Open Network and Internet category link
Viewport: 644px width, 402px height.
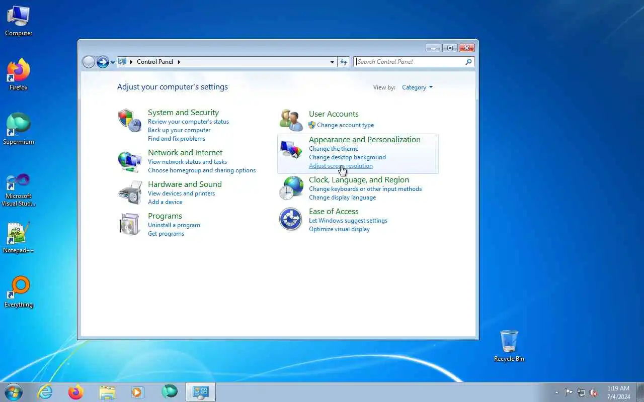pyautogui.click(x=185, y=153)
